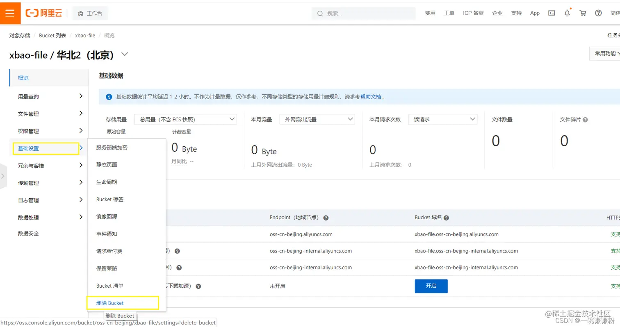The height and width of the screenshot is (327, 620).
Task: Choose 生命周期 from the submenu
Action: pyautogui.click(x=107, y=182)
